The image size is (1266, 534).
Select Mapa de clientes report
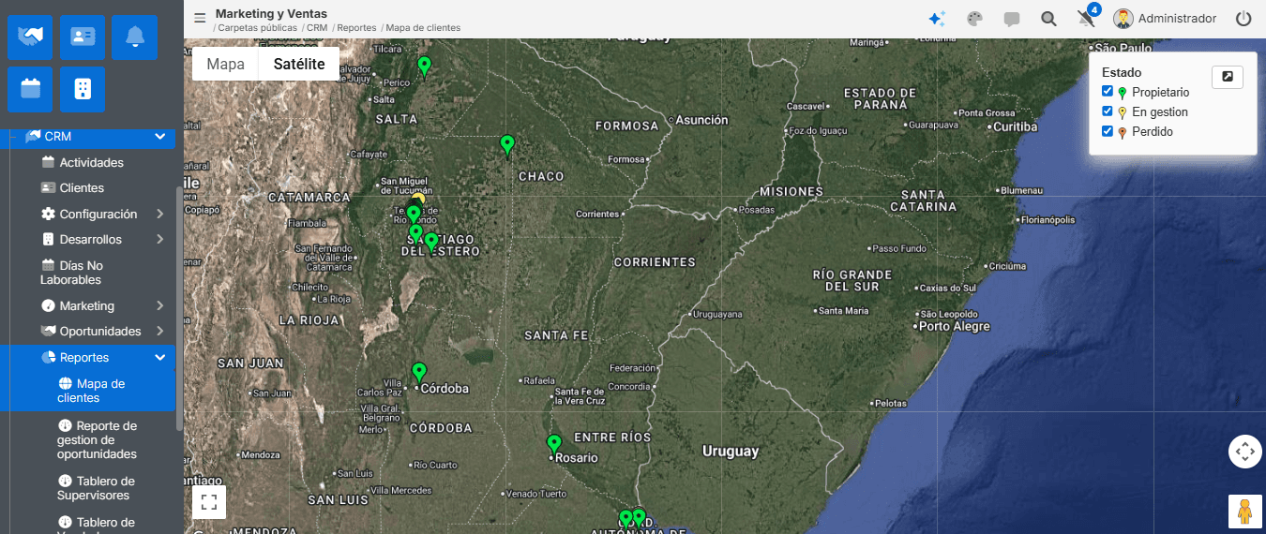coord(91,391)
